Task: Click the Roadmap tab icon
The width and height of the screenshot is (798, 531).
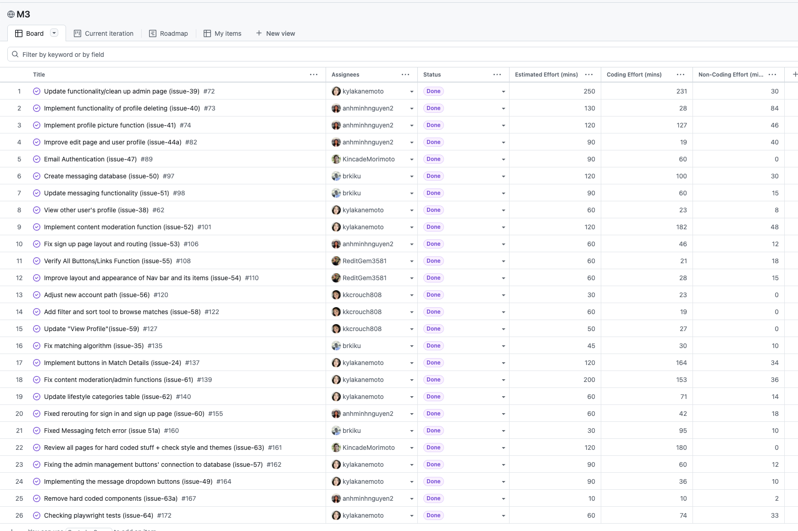Action: click(x=153, y=33)
